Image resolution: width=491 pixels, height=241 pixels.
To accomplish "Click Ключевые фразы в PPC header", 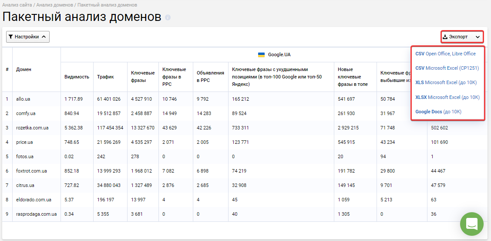I will tap(174, 77).
